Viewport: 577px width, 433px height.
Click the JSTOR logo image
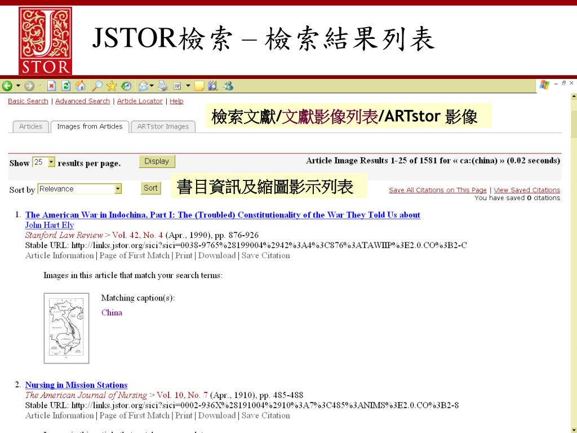coord(45,41)
